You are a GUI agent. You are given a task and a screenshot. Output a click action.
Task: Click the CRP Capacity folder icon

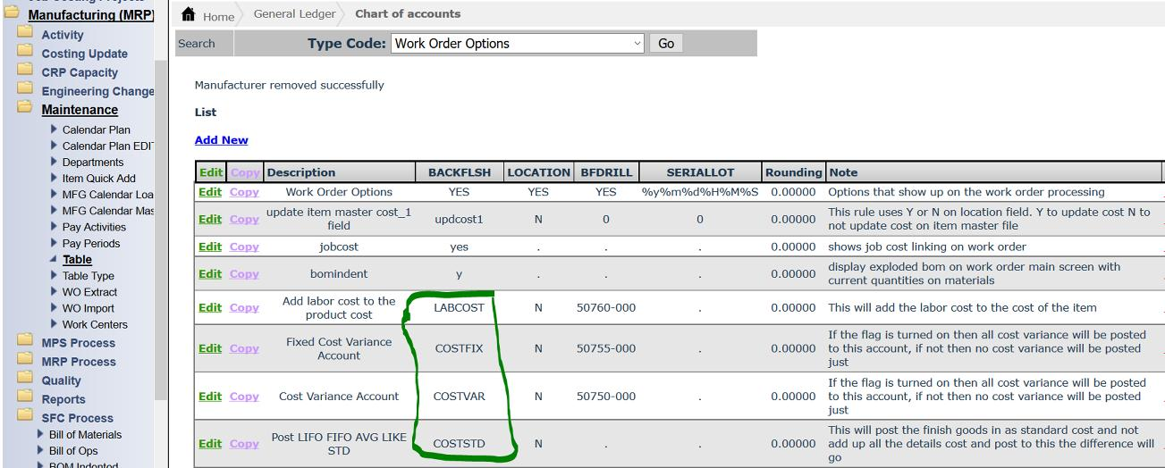point(25,72)
